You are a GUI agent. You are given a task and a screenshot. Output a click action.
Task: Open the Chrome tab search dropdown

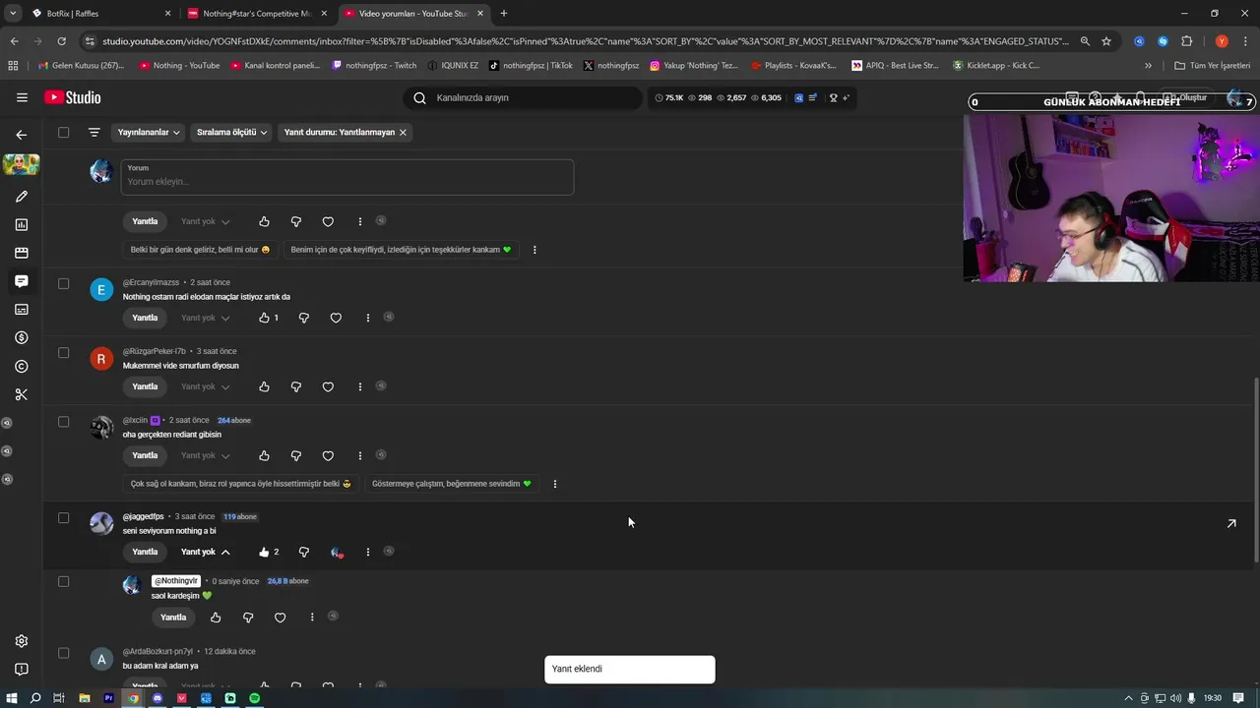point(13,14)
